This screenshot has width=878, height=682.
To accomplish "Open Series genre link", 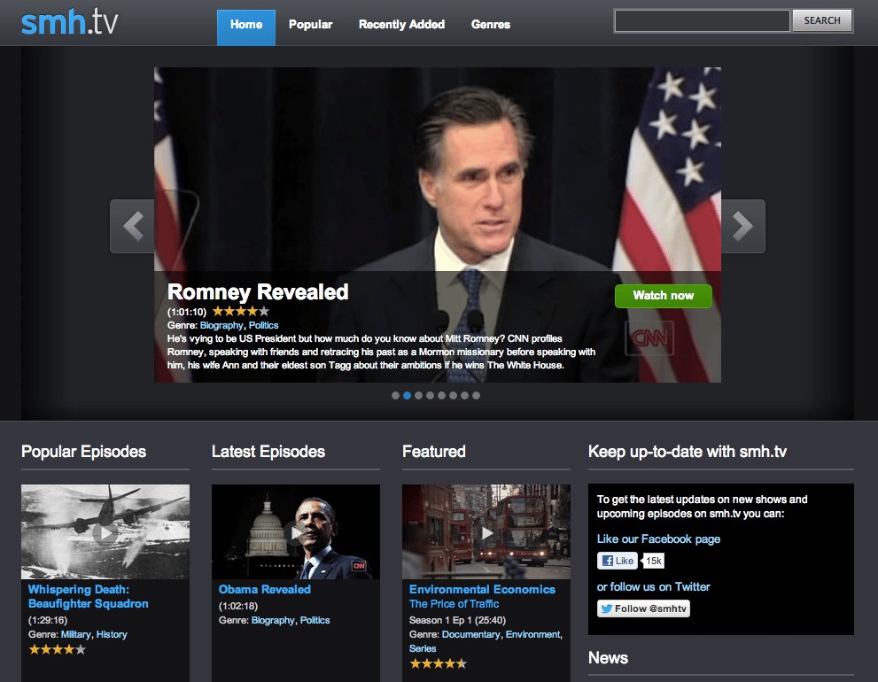I will [423, 648].
